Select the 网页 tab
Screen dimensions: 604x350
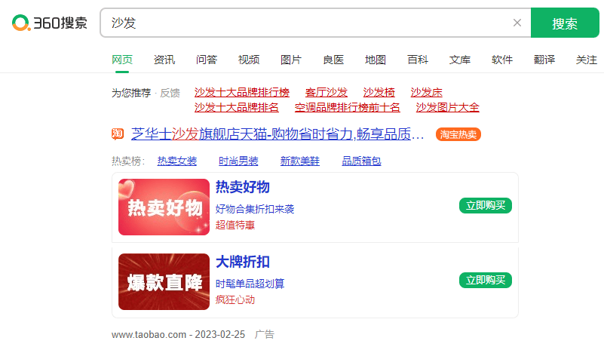coord(122,60)
